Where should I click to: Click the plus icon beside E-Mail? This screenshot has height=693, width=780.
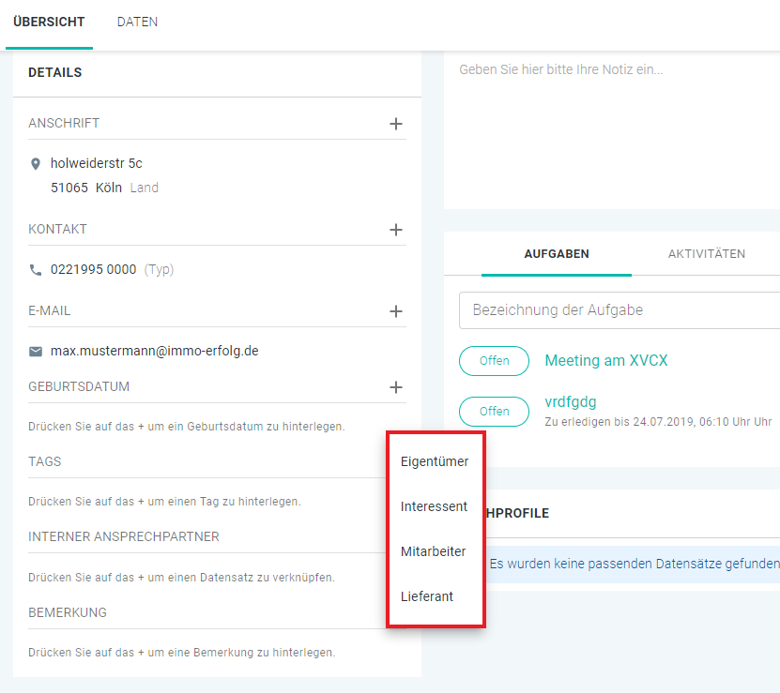tap(396, 311)
